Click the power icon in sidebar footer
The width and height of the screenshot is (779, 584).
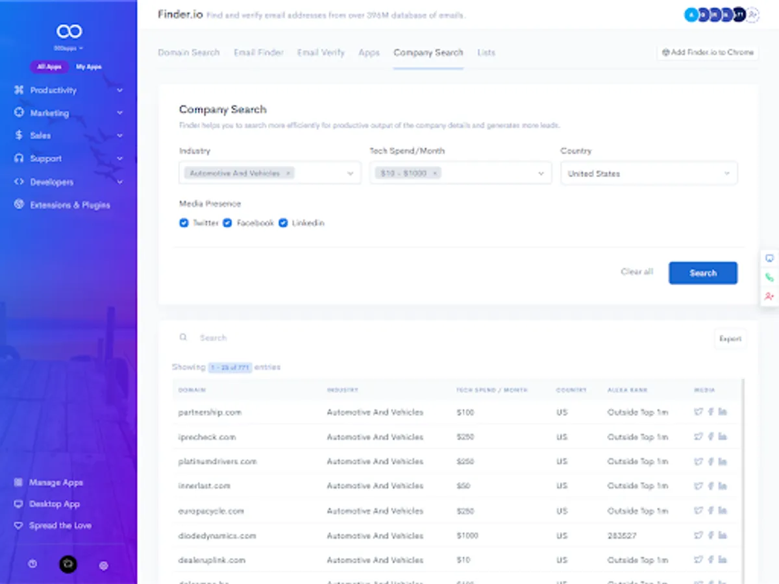[x=32, y=565]
